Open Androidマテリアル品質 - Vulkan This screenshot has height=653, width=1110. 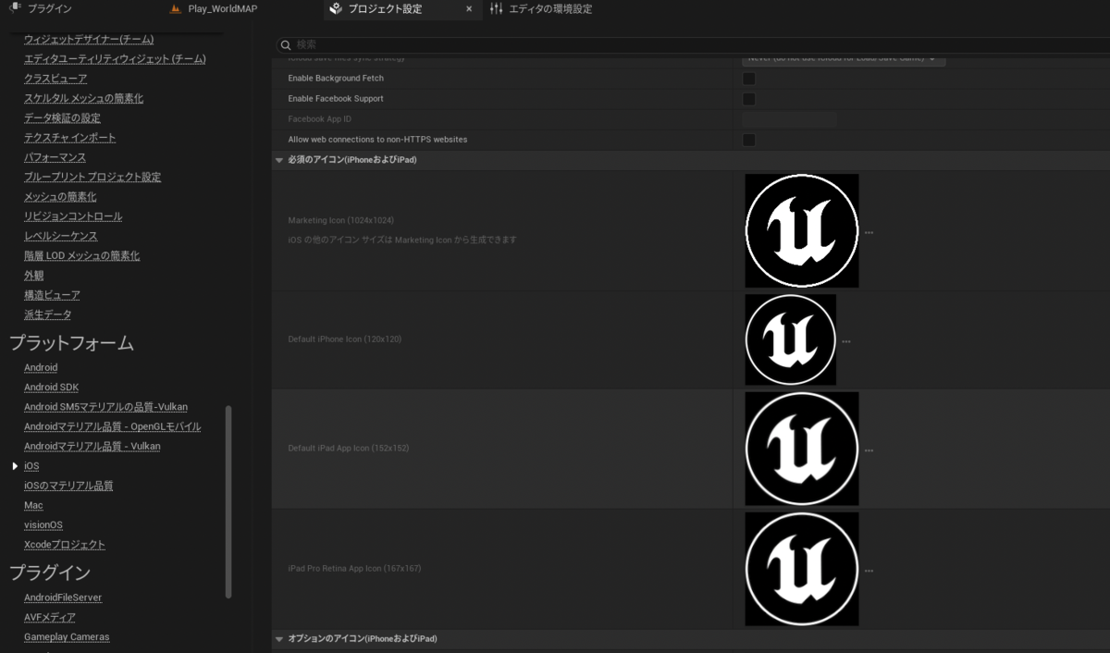[92, 446]
